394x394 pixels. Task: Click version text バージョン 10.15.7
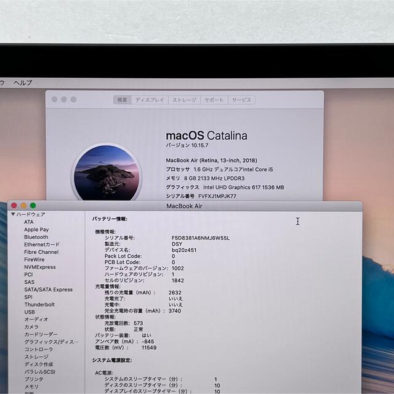click(187, 145)
